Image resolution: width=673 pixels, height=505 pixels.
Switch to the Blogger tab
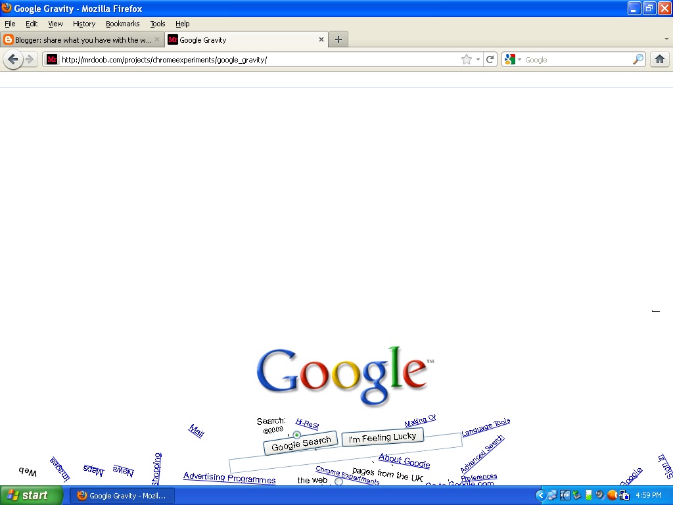[82, 39]
